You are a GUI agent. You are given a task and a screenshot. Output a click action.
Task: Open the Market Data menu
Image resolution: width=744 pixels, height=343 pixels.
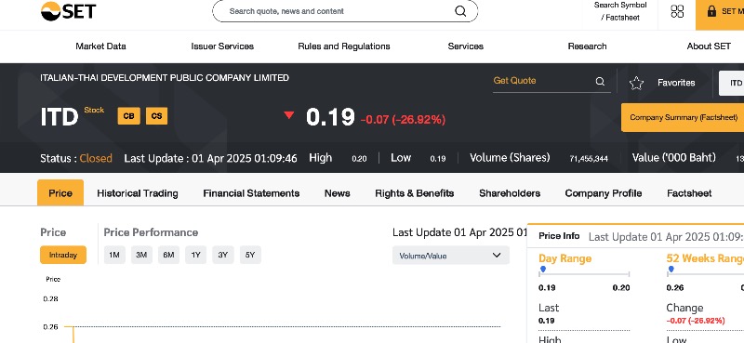pyautogui.click(x=100, y=46)
